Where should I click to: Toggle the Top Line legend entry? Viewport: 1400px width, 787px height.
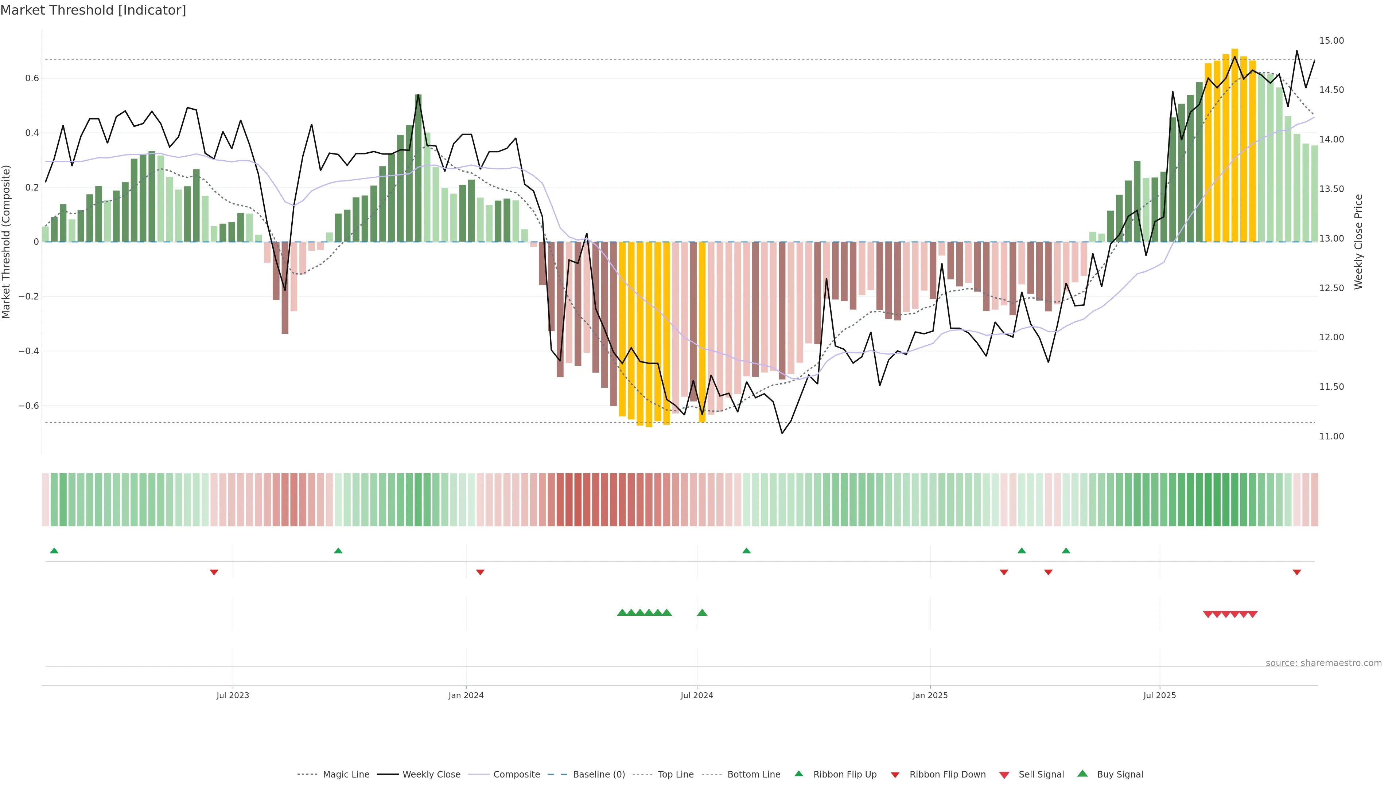(x=676, y=775)
